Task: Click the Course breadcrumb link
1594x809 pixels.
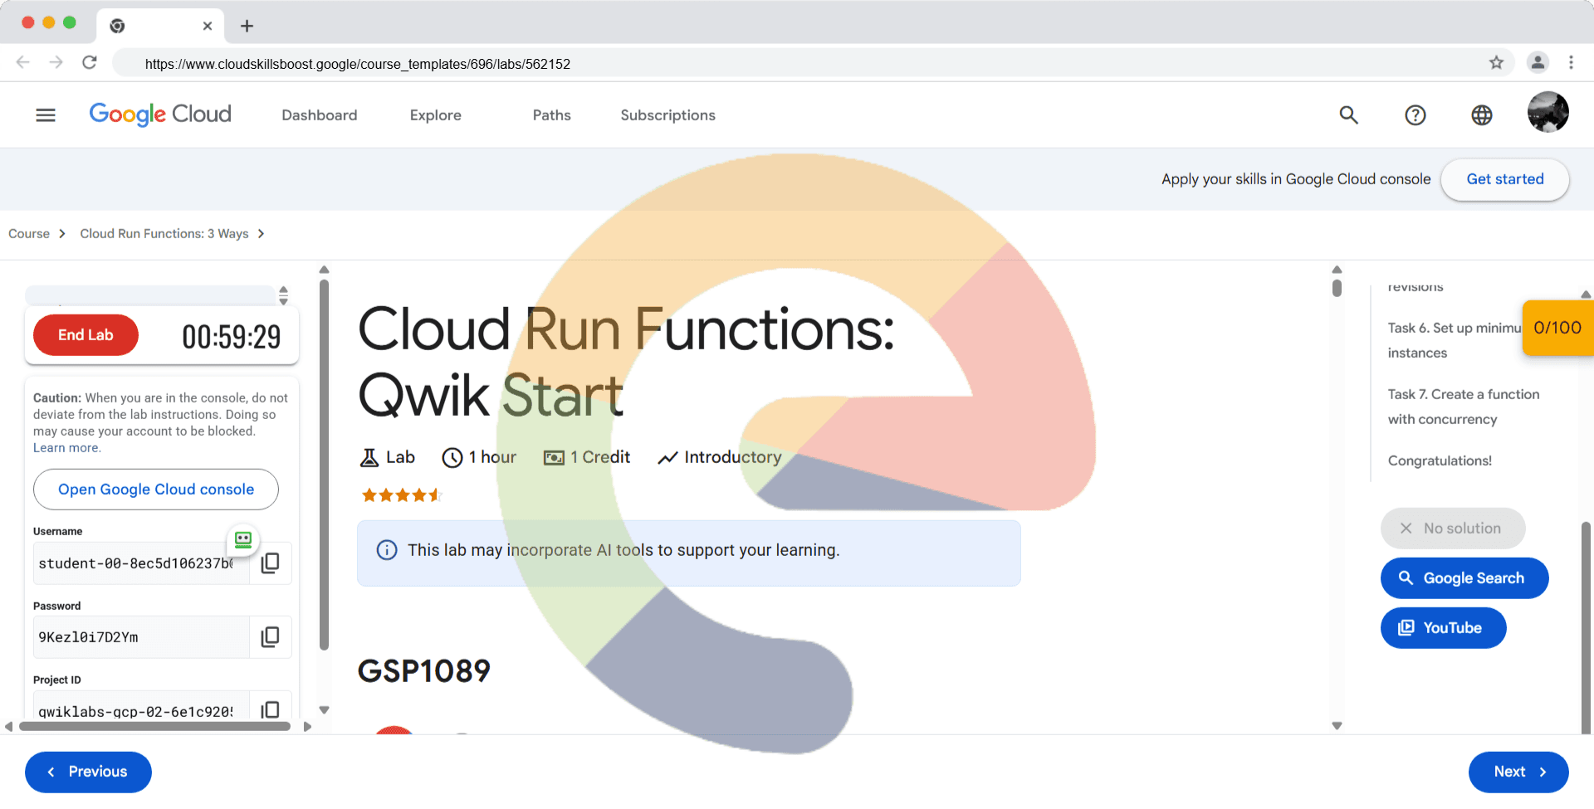Action: coord(29,234)
